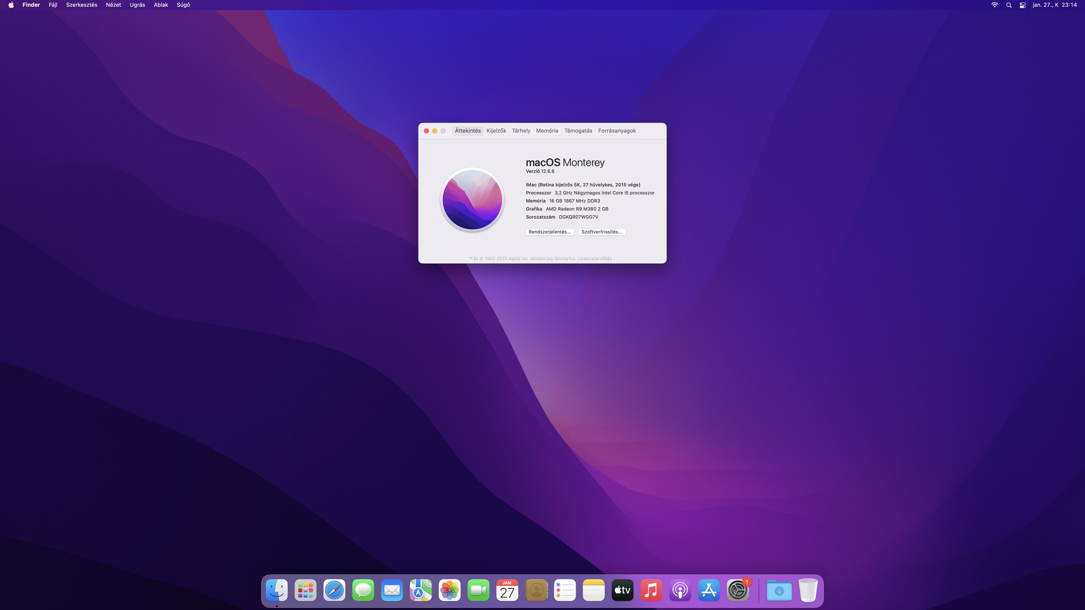
Task: Click the Launchpad icon in the Dock
Action: click(x=306, y=590)
